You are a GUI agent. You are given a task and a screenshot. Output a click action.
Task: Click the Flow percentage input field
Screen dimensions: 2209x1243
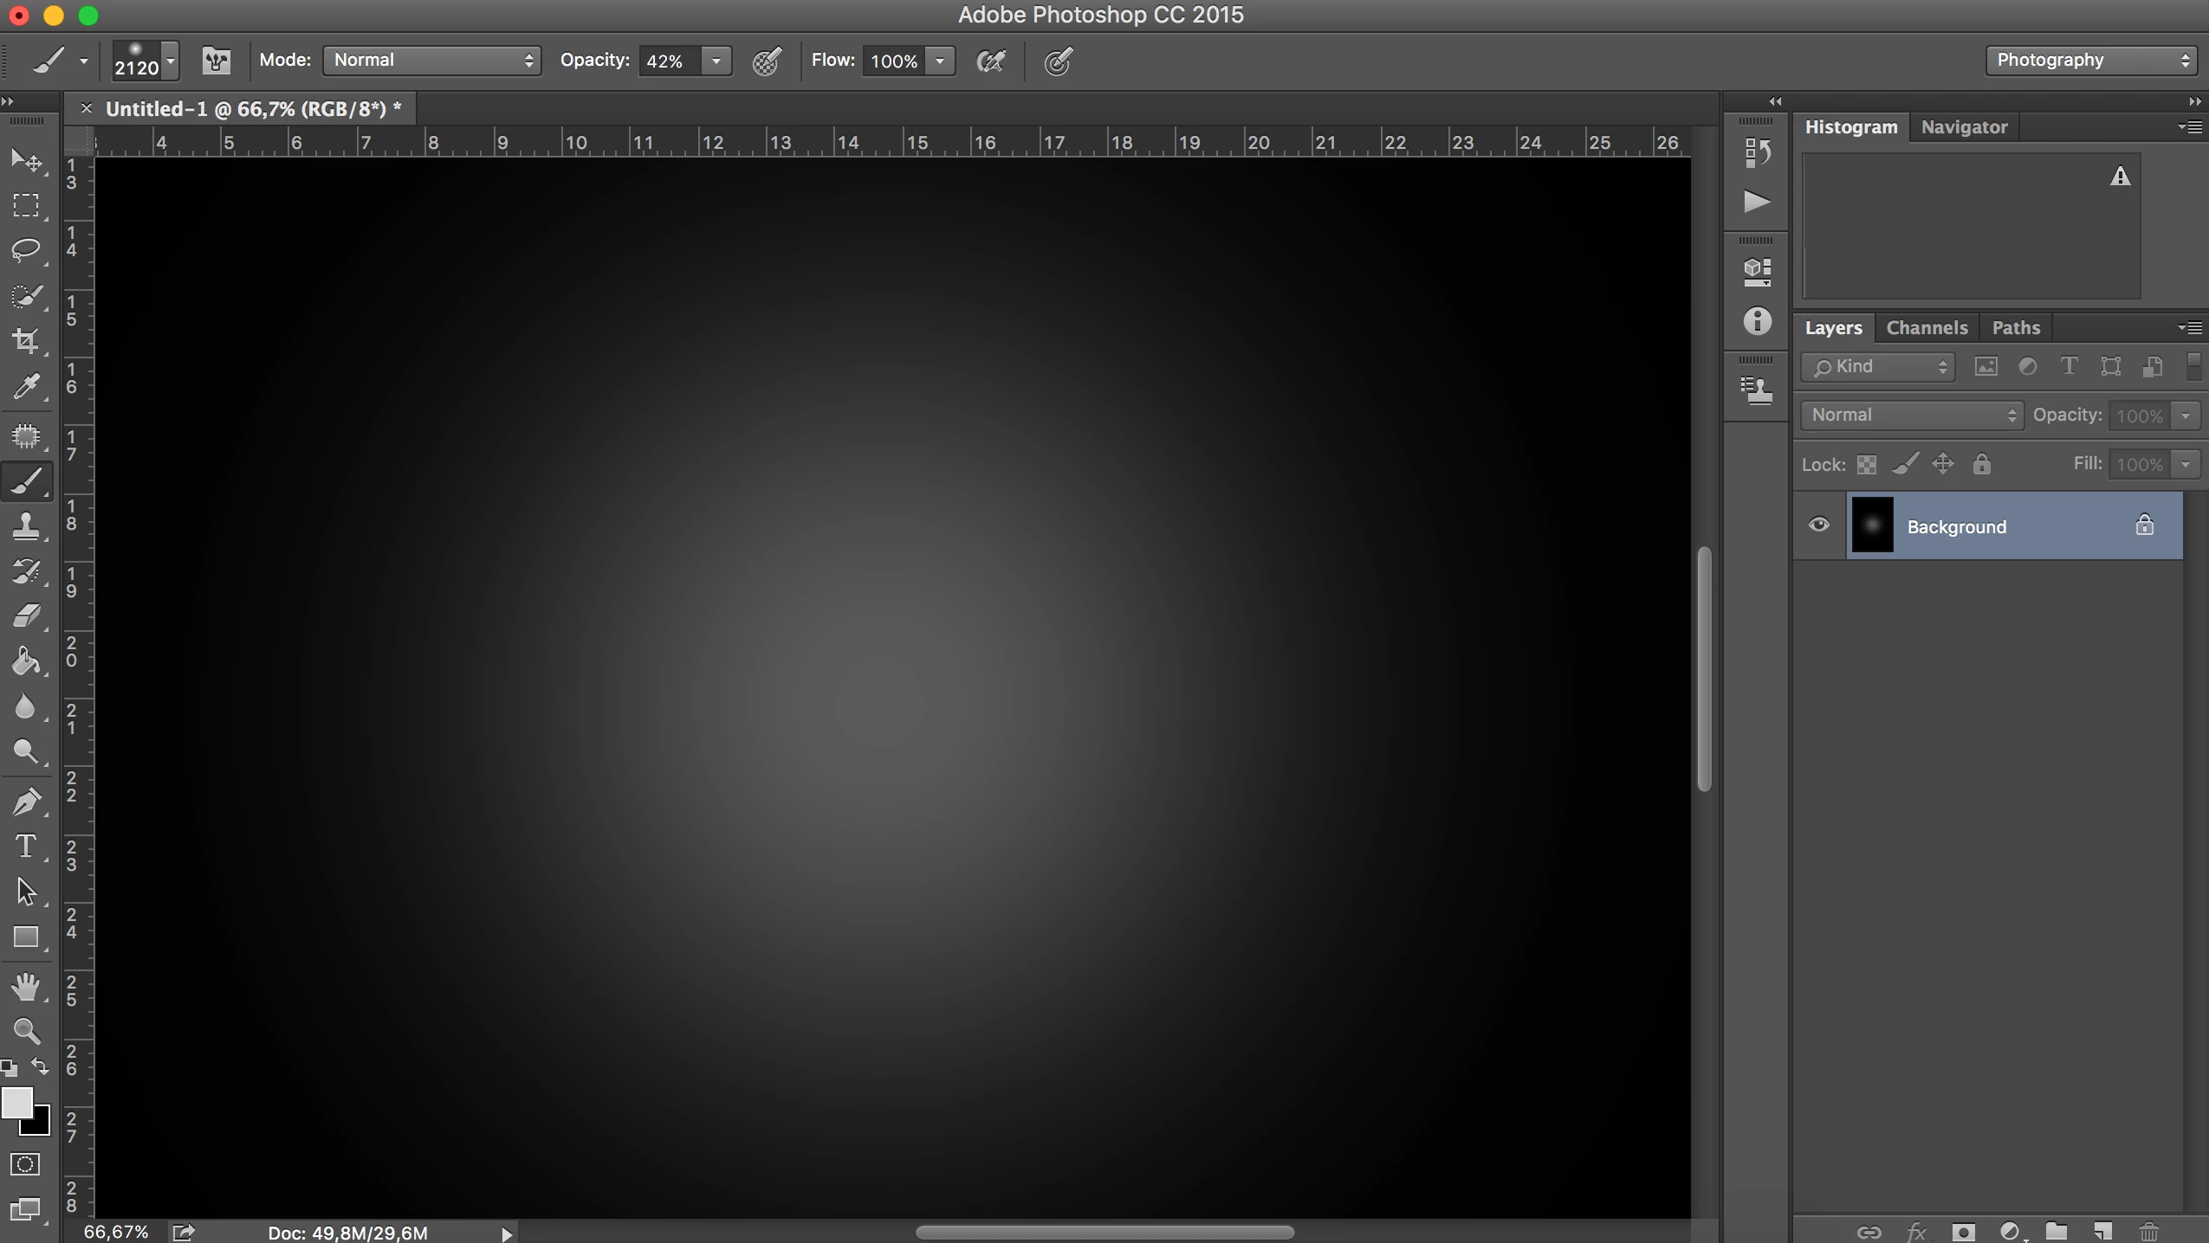[x=893, y=61]
